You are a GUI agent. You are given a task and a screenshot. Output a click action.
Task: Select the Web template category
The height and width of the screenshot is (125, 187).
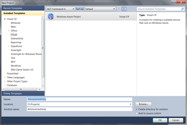pos(13,27)
